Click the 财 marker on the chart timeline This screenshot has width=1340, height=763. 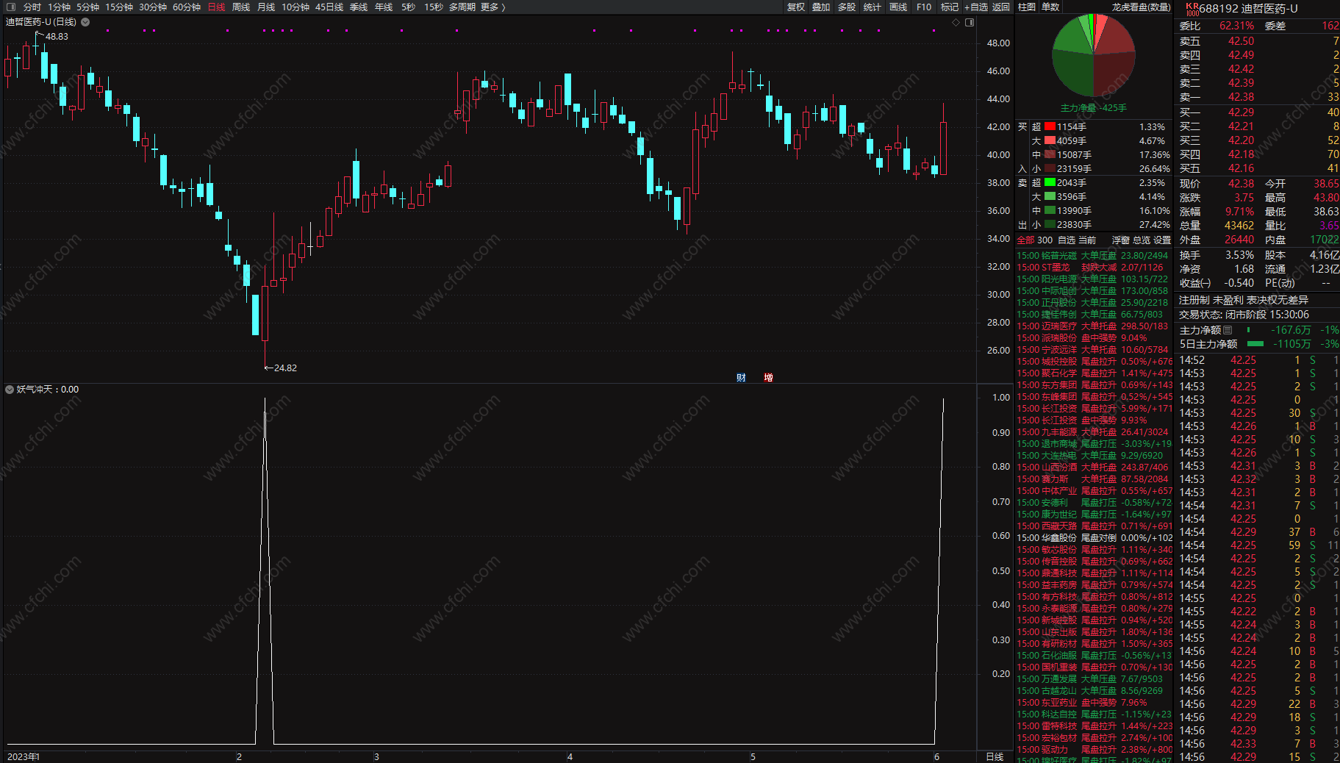click(741, 378)
